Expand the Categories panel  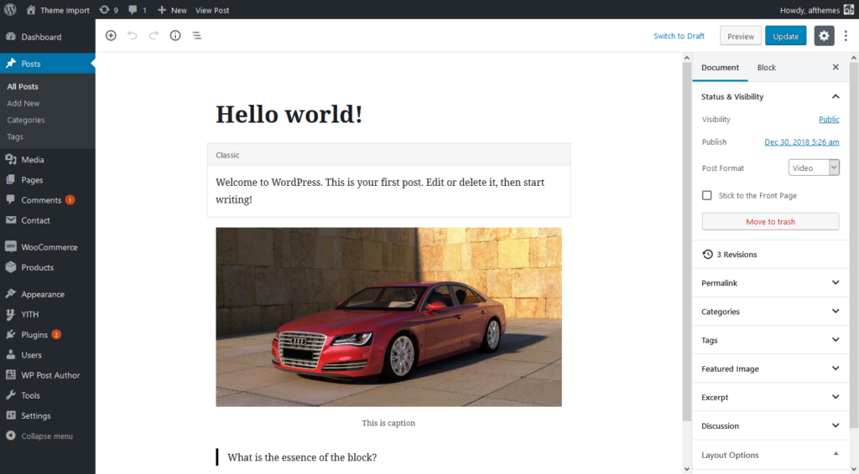[x=770, y=312]
